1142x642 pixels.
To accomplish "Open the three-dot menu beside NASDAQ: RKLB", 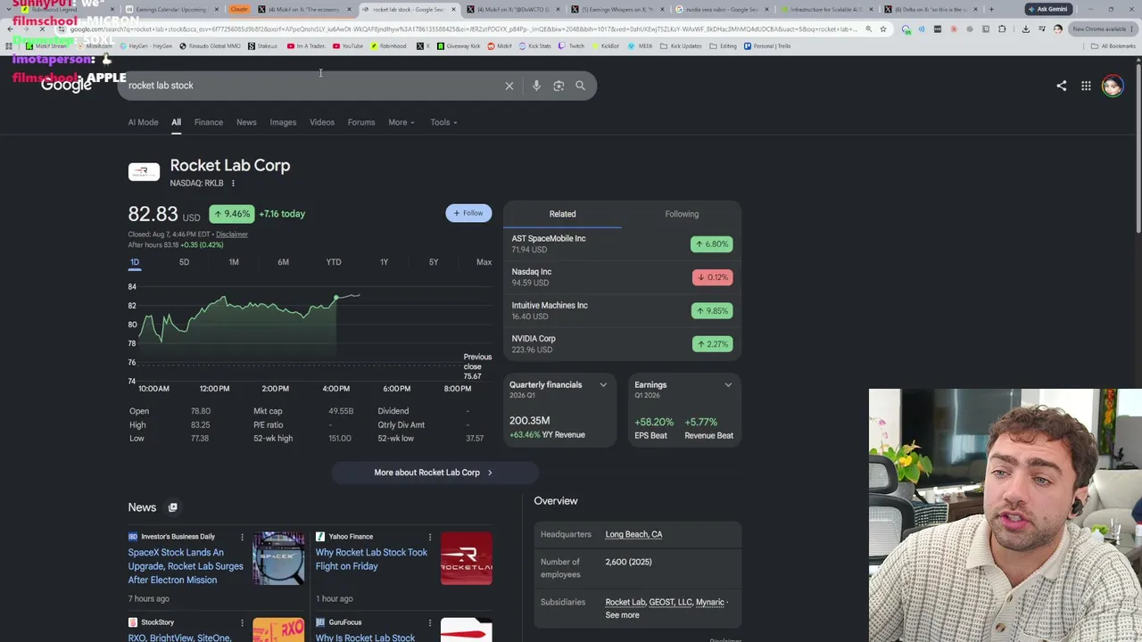I will (233, 184).
